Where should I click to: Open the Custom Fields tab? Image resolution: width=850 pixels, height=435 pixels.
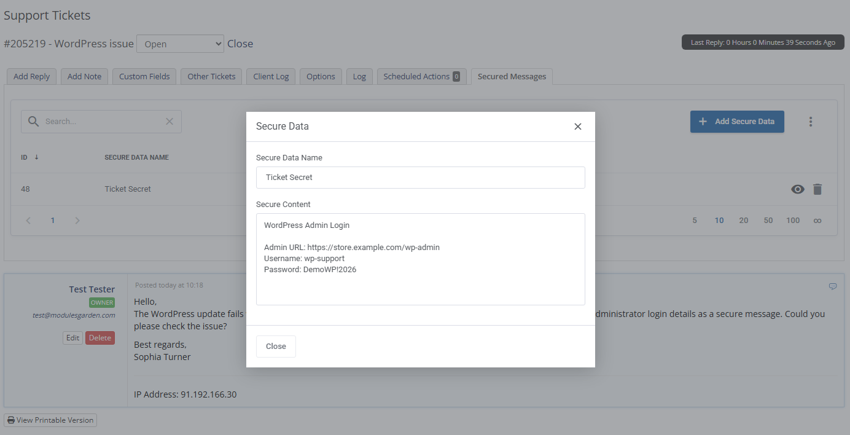click(x=144, y=77)
